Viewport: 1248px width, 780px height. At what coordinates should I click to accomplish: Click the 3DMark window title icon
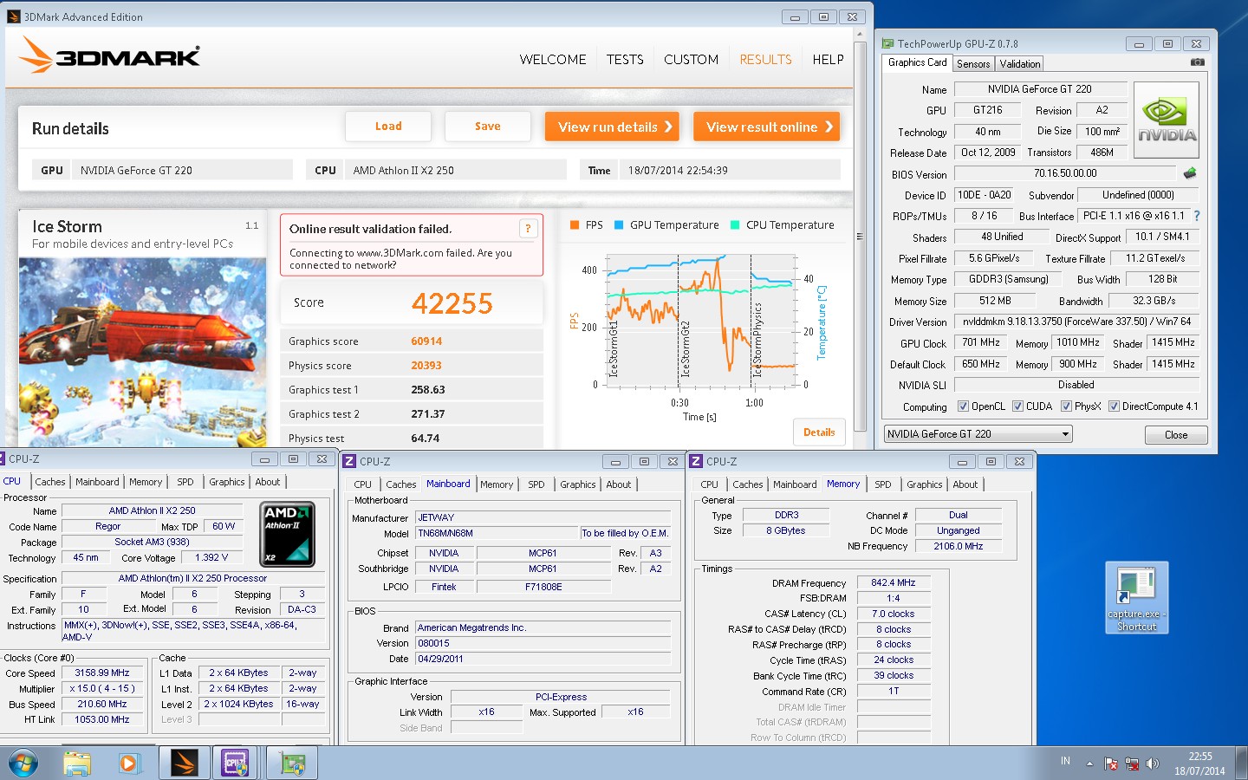tap(13, 16)
